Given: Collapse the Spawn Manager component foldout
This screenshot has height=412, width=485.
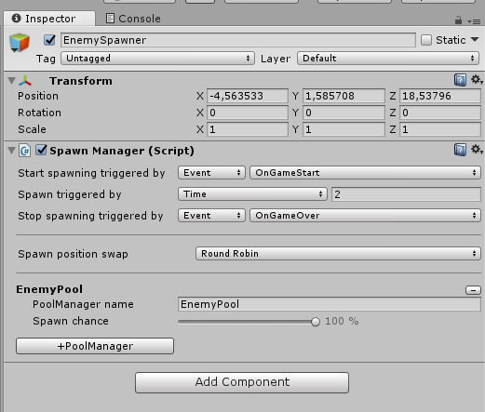Looking at the screenshot, I should click(x=11, y=151).
